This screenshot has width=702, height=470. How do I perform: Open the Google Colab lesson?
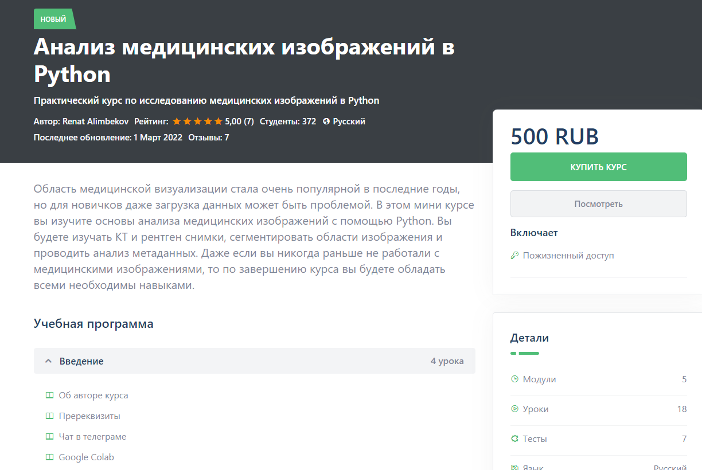(x=86, y=457)
